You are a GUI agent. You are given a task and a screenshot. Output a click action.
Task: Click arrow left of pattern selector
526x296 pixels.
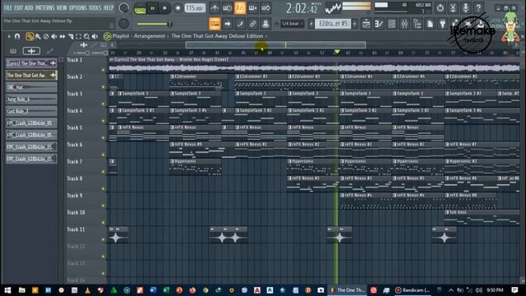tap(311, 24)
